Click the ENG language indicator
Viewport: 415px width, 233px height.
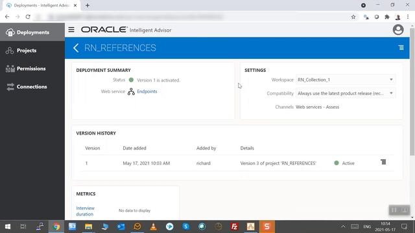367,227
